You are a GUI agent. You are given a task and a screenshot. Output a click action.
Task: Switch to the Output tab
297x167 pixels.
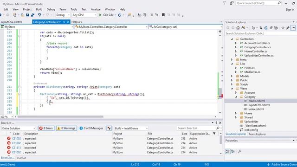click(x=21, y=158)
